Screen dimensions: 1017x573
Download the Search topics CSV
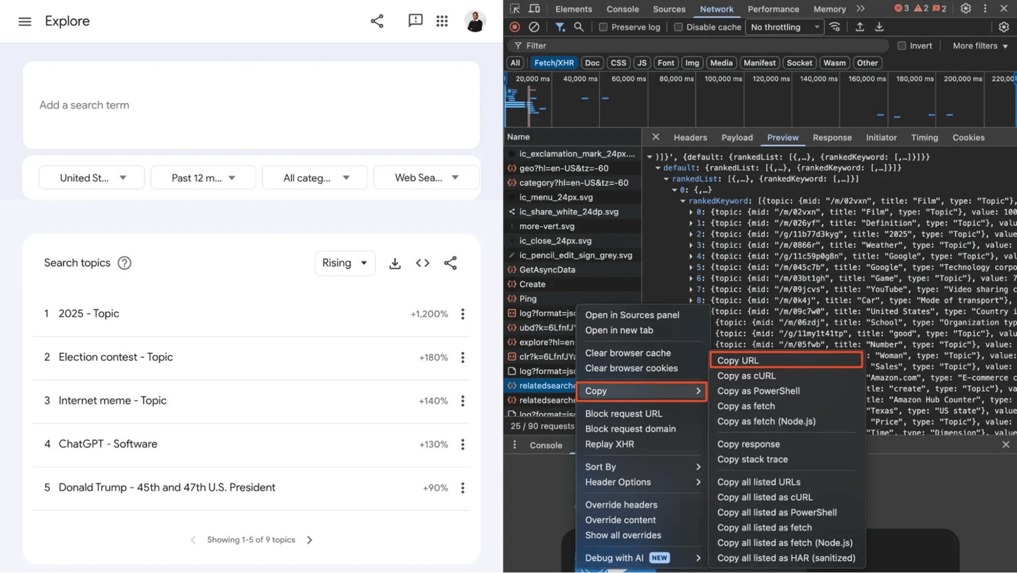[x=394, y=264]
